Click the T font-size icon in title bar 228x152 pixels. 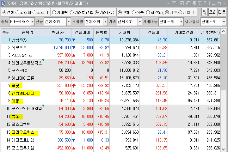point(200,3)
